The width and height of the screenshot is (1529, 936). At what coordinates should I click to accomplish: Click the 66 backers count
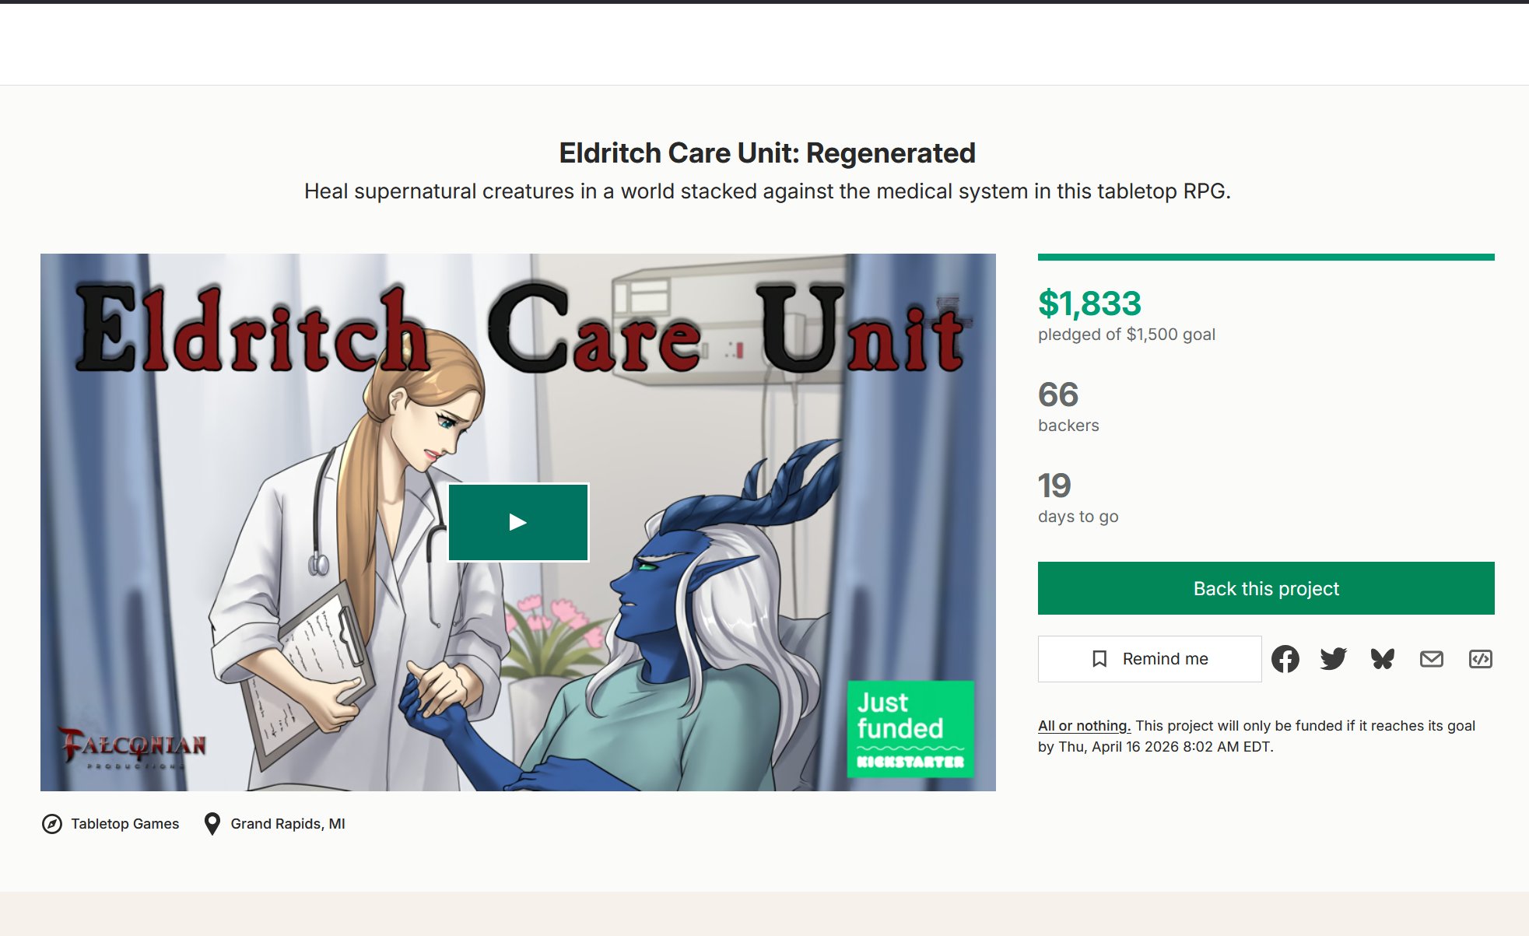[1058, 395]
